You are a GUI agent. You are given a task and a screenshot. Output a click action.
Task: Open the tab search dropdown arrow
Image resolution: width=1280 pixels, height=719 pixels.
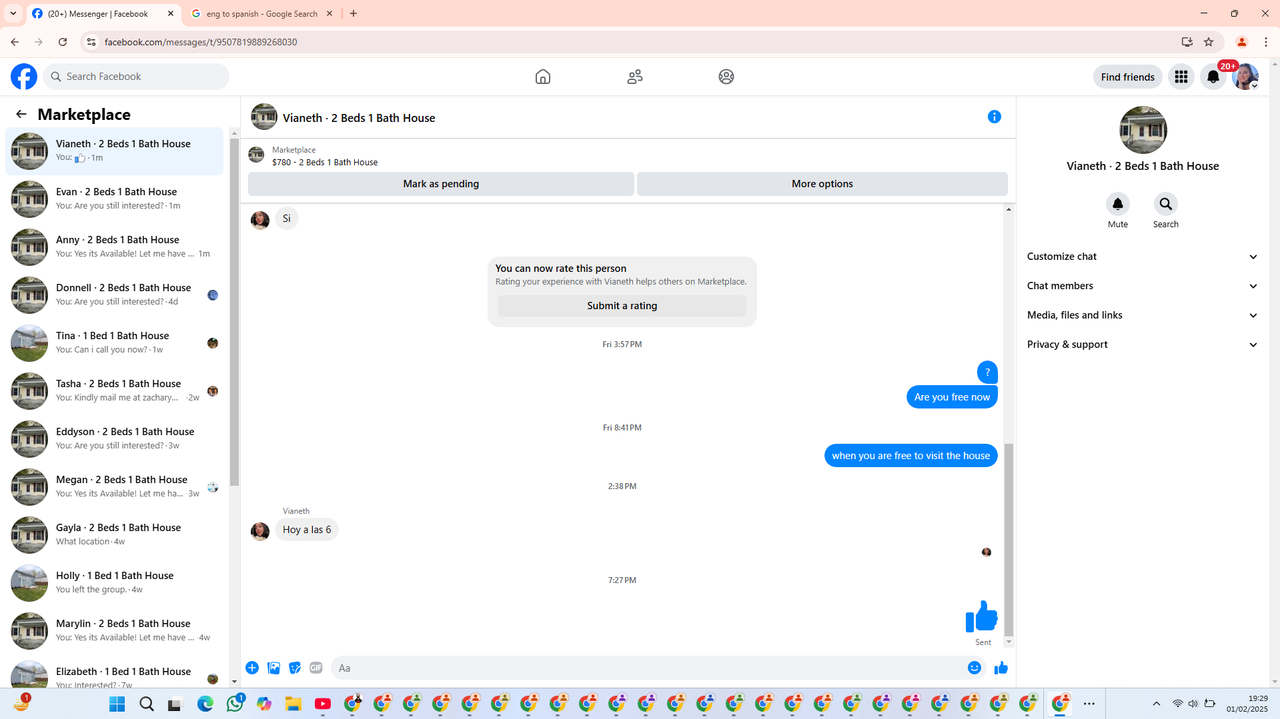(x=13, y=13)
